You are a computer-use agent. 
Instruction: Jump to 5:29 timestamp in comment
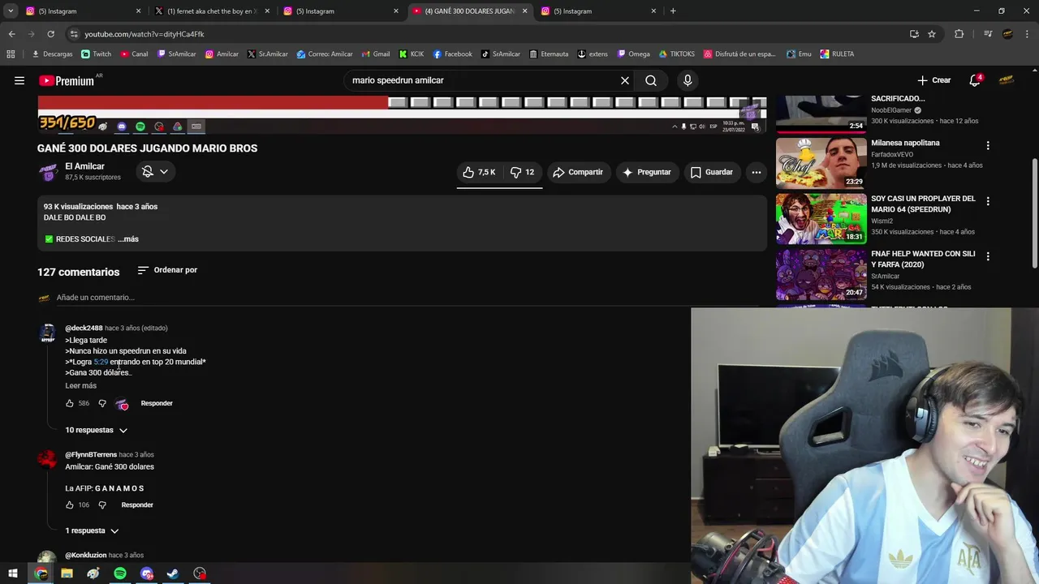[101, 362]
